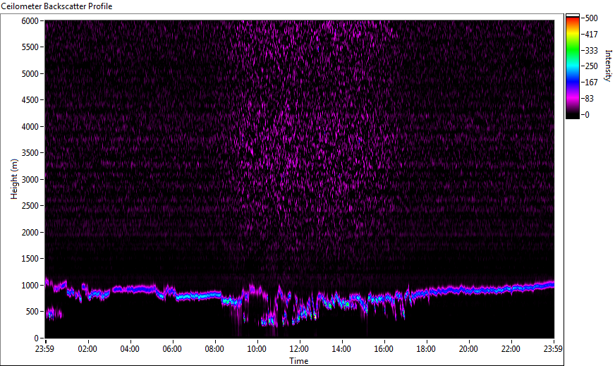This screenshot has width=615, height=366.
Task: Select the 83 intensity scale value
Action: (x=589, y=99)
